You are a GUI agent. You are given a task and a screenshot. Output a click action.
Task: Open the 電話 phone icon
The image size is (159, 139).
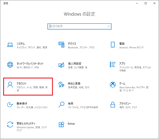(x=113, y=45)
